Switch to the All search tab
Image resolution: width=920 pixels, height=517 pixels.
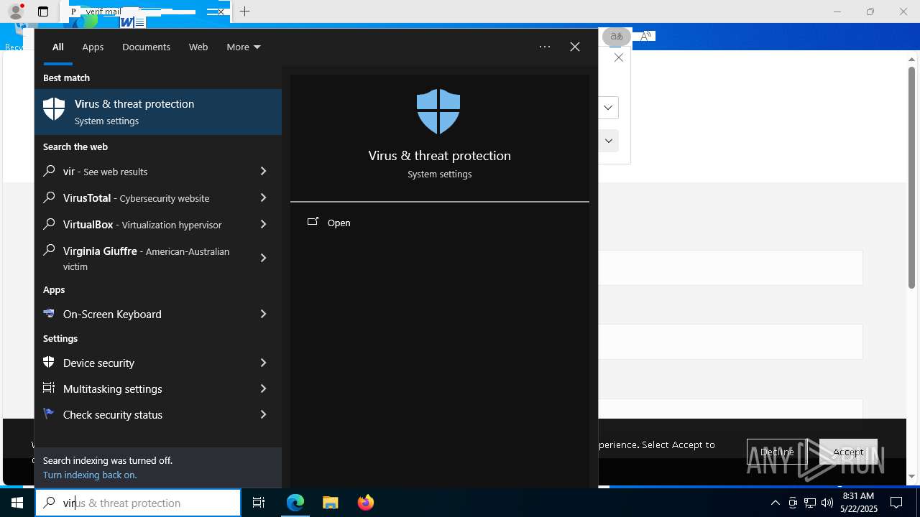tap(58, 47)
